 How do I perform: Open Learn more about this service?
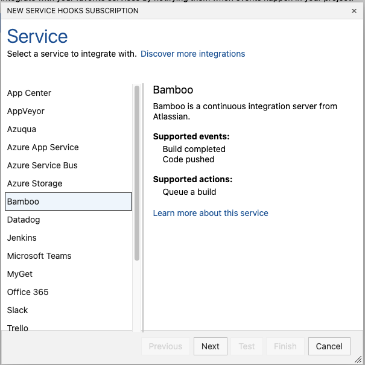tap(211, 213)
